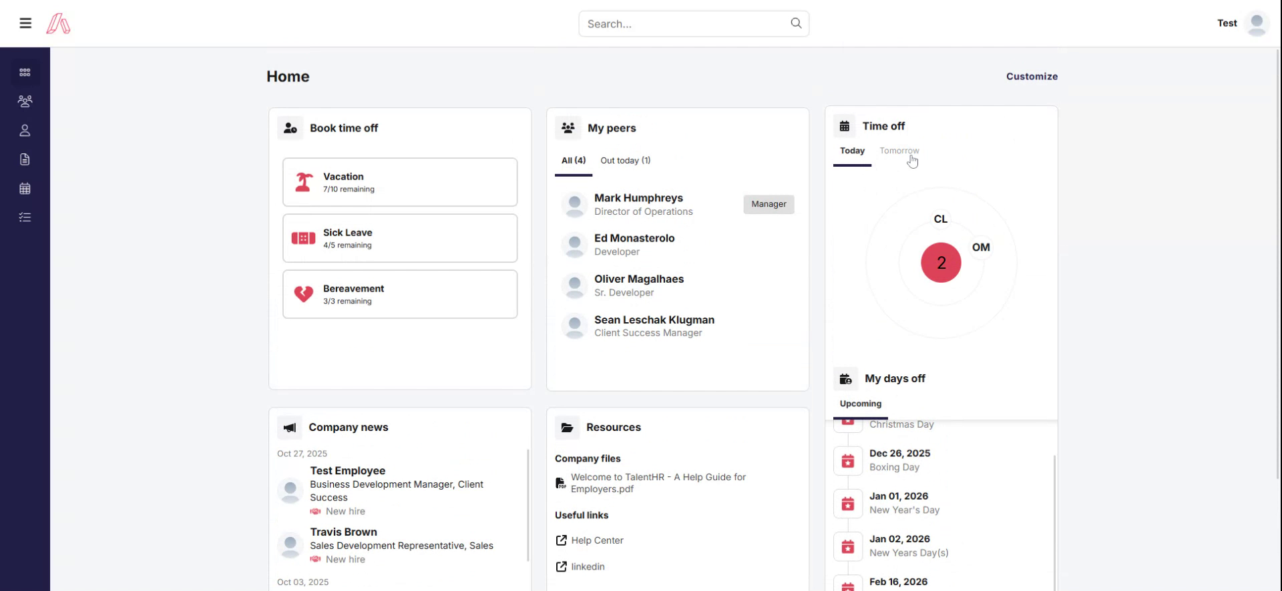Click the Book time off header icon
The image size is (1282, 591).
coord(290,128)
